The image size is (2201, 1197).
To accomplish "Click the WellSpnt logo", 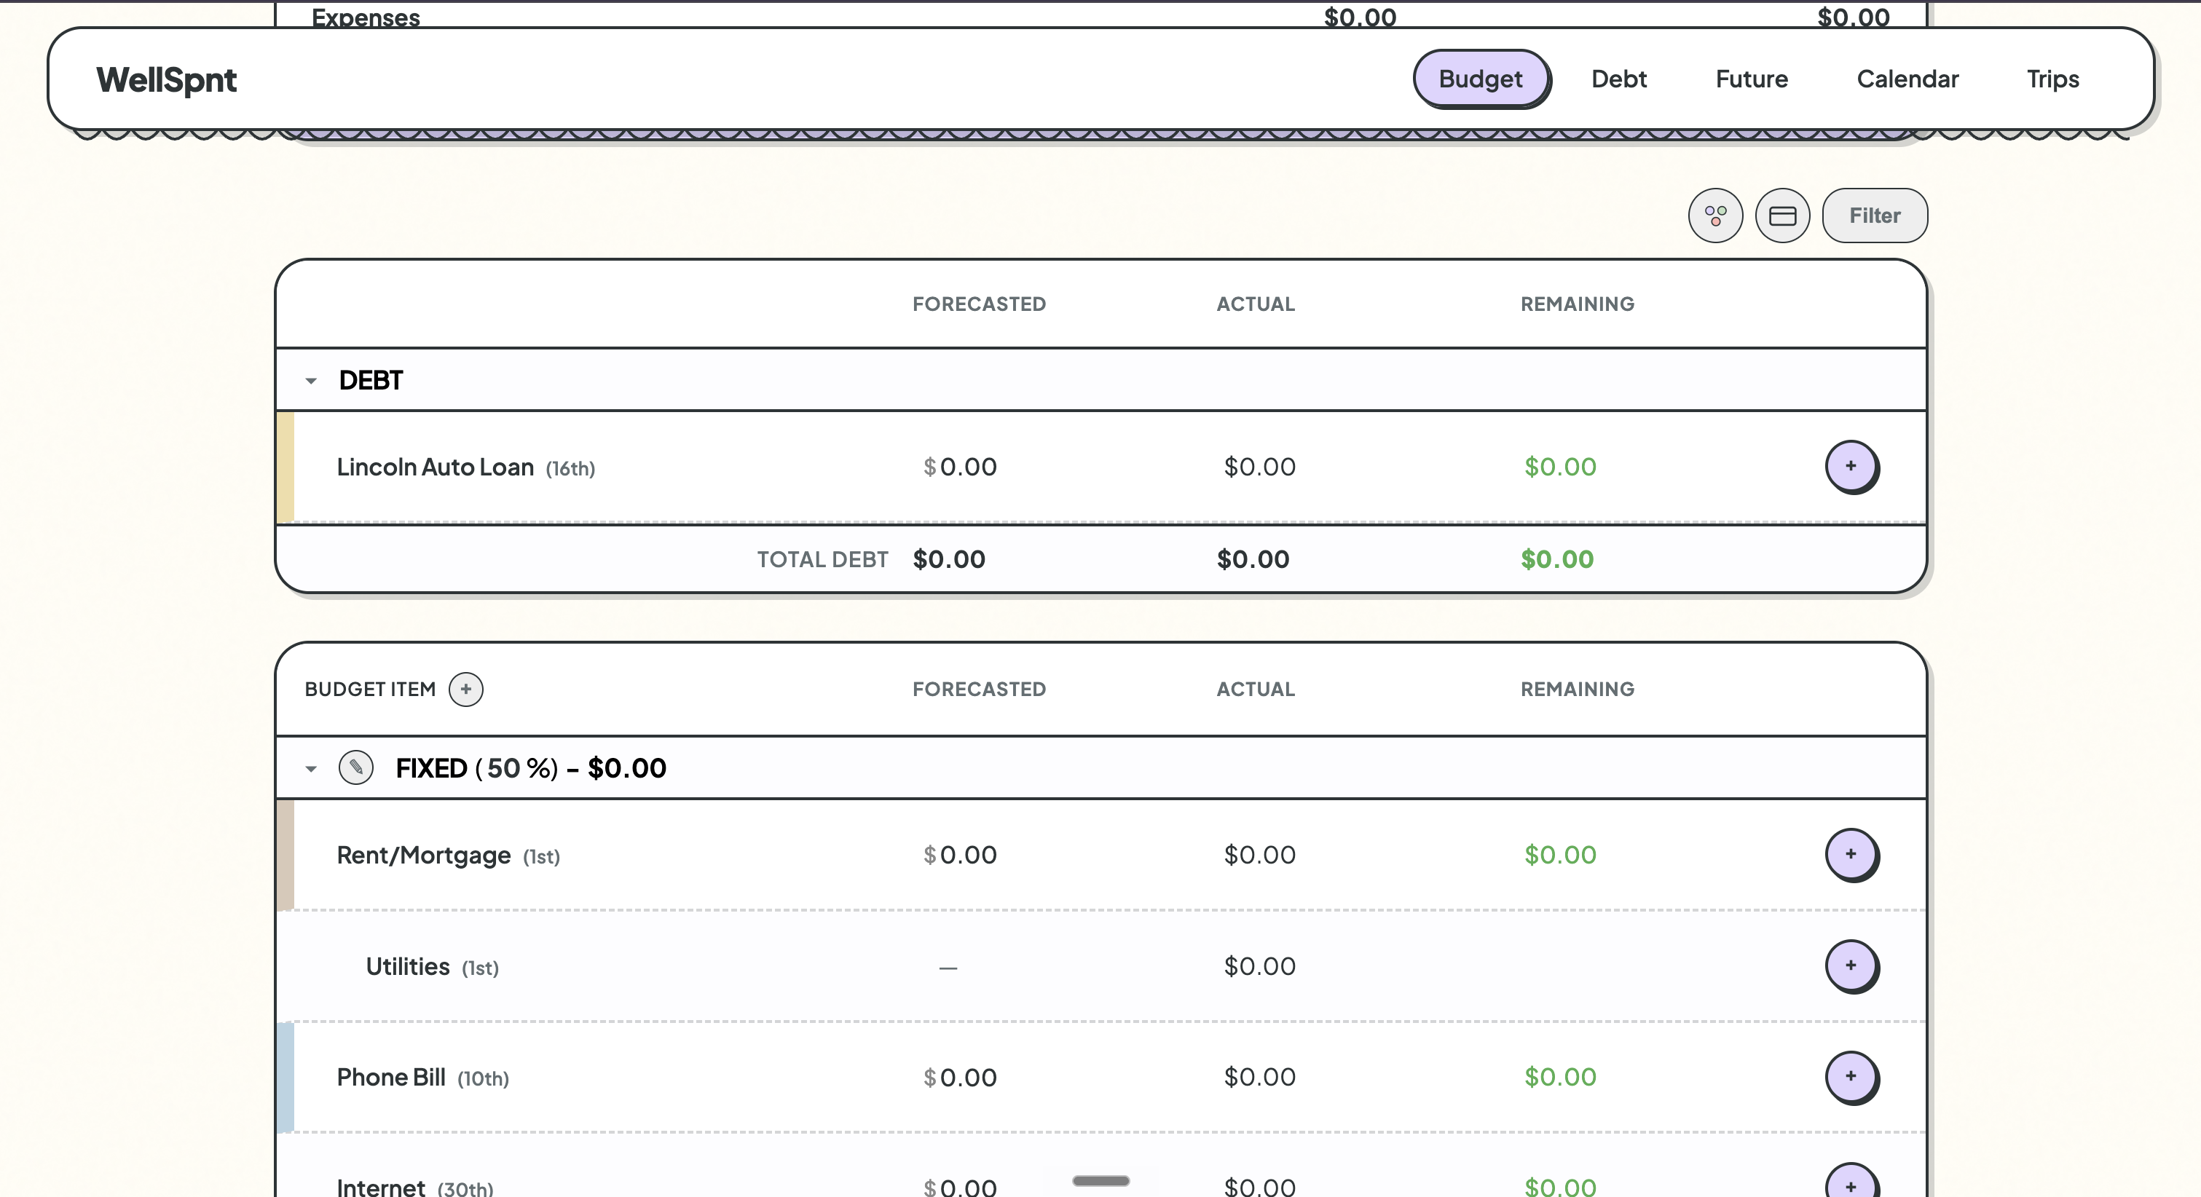I will [x=167, y=79].
